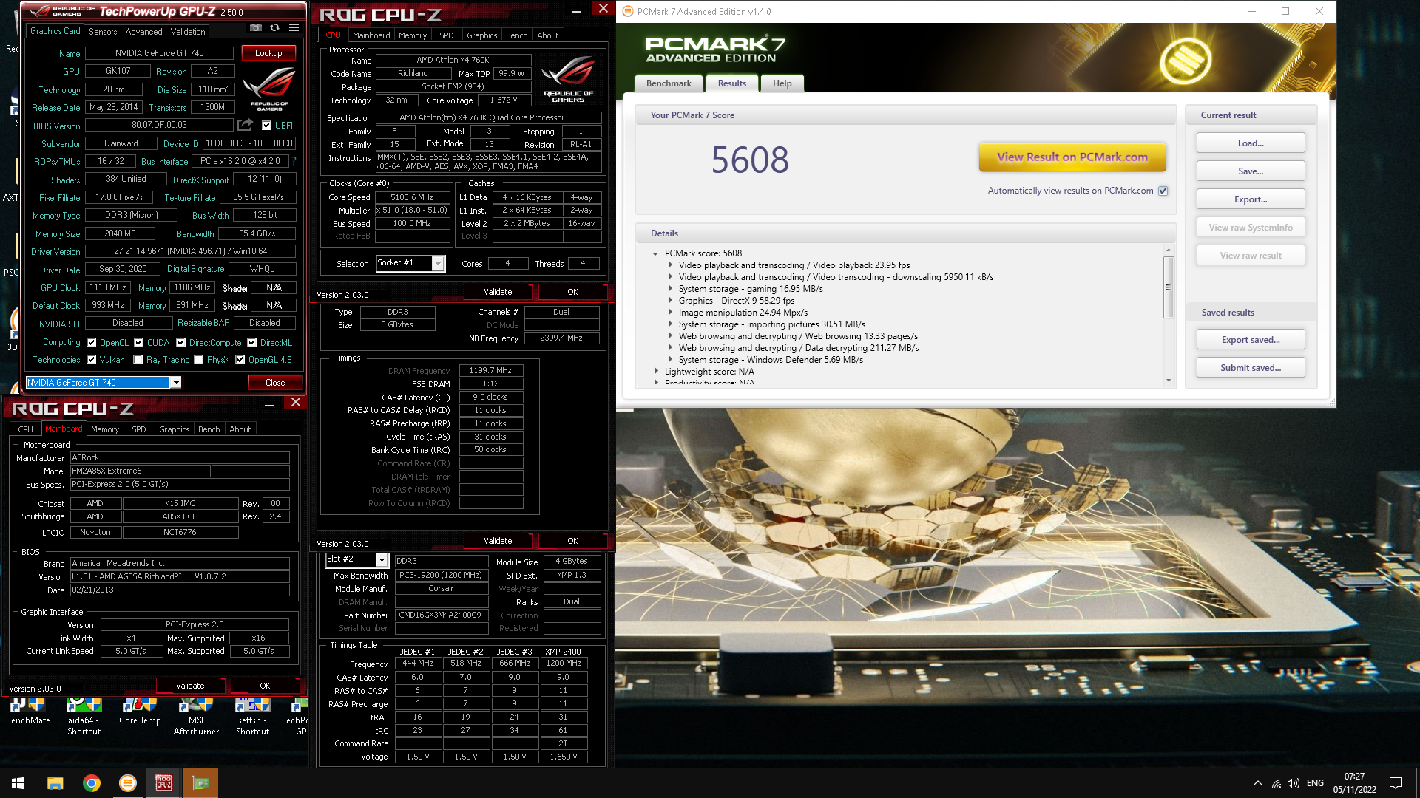1420x798 pixels.
Task: Click View Result on PCMark.com
Action: pyautogui.click(x=1072, y=157)
